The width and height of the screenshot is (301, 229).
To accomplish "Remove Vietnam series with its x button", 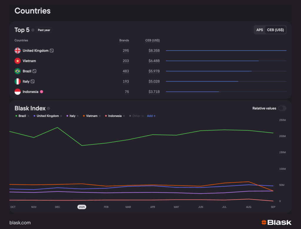I will pos(100,116).
